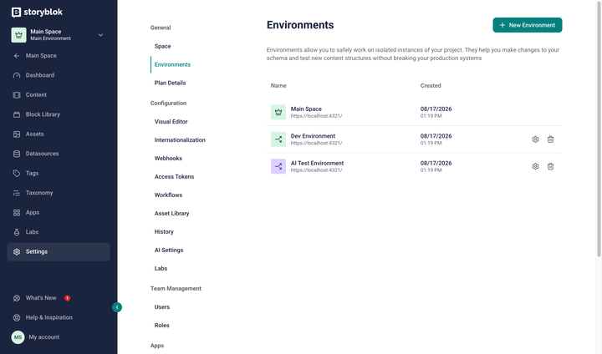
Task: Select the Environments settings tab
Action: point(172,64)
